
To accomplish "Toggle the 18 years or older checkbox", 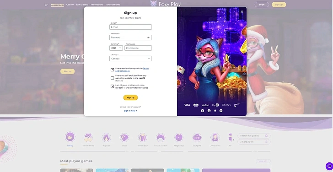I will (113, 86).
